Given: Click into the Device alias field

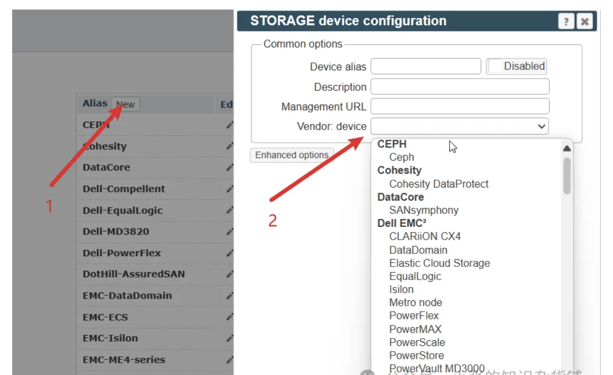Looking at the screenshot, I should point(426,66).
